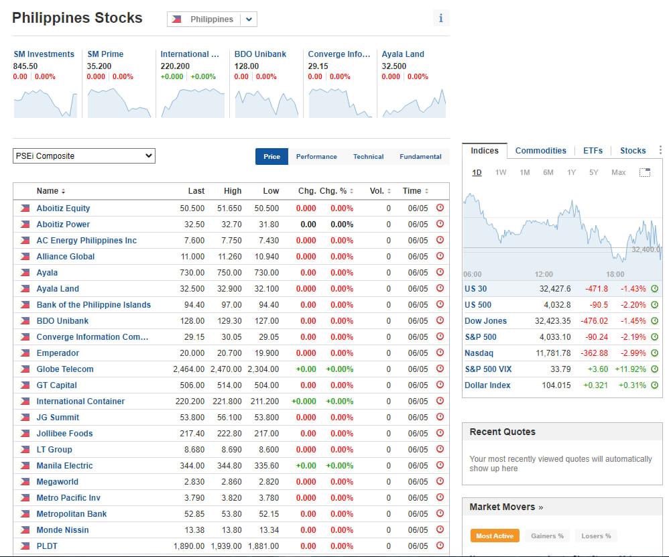The image size is (669, 557).
Task: Open the Market Movers link
Action: pos(506,507)
